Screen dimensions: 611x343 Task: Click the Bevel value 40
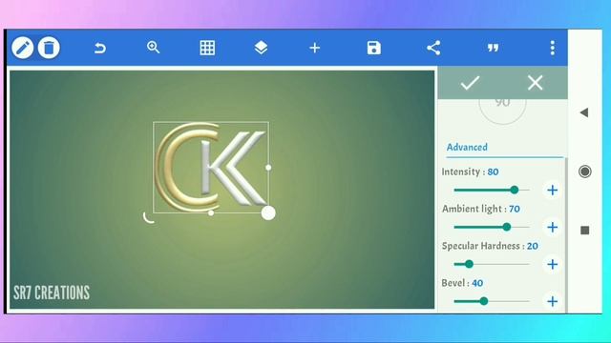pos(477,283)
